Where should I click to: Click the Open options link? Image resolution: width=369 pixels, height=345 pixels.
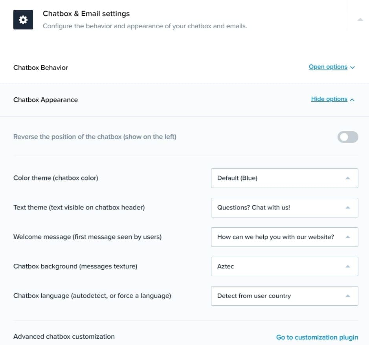click(328, 67)
